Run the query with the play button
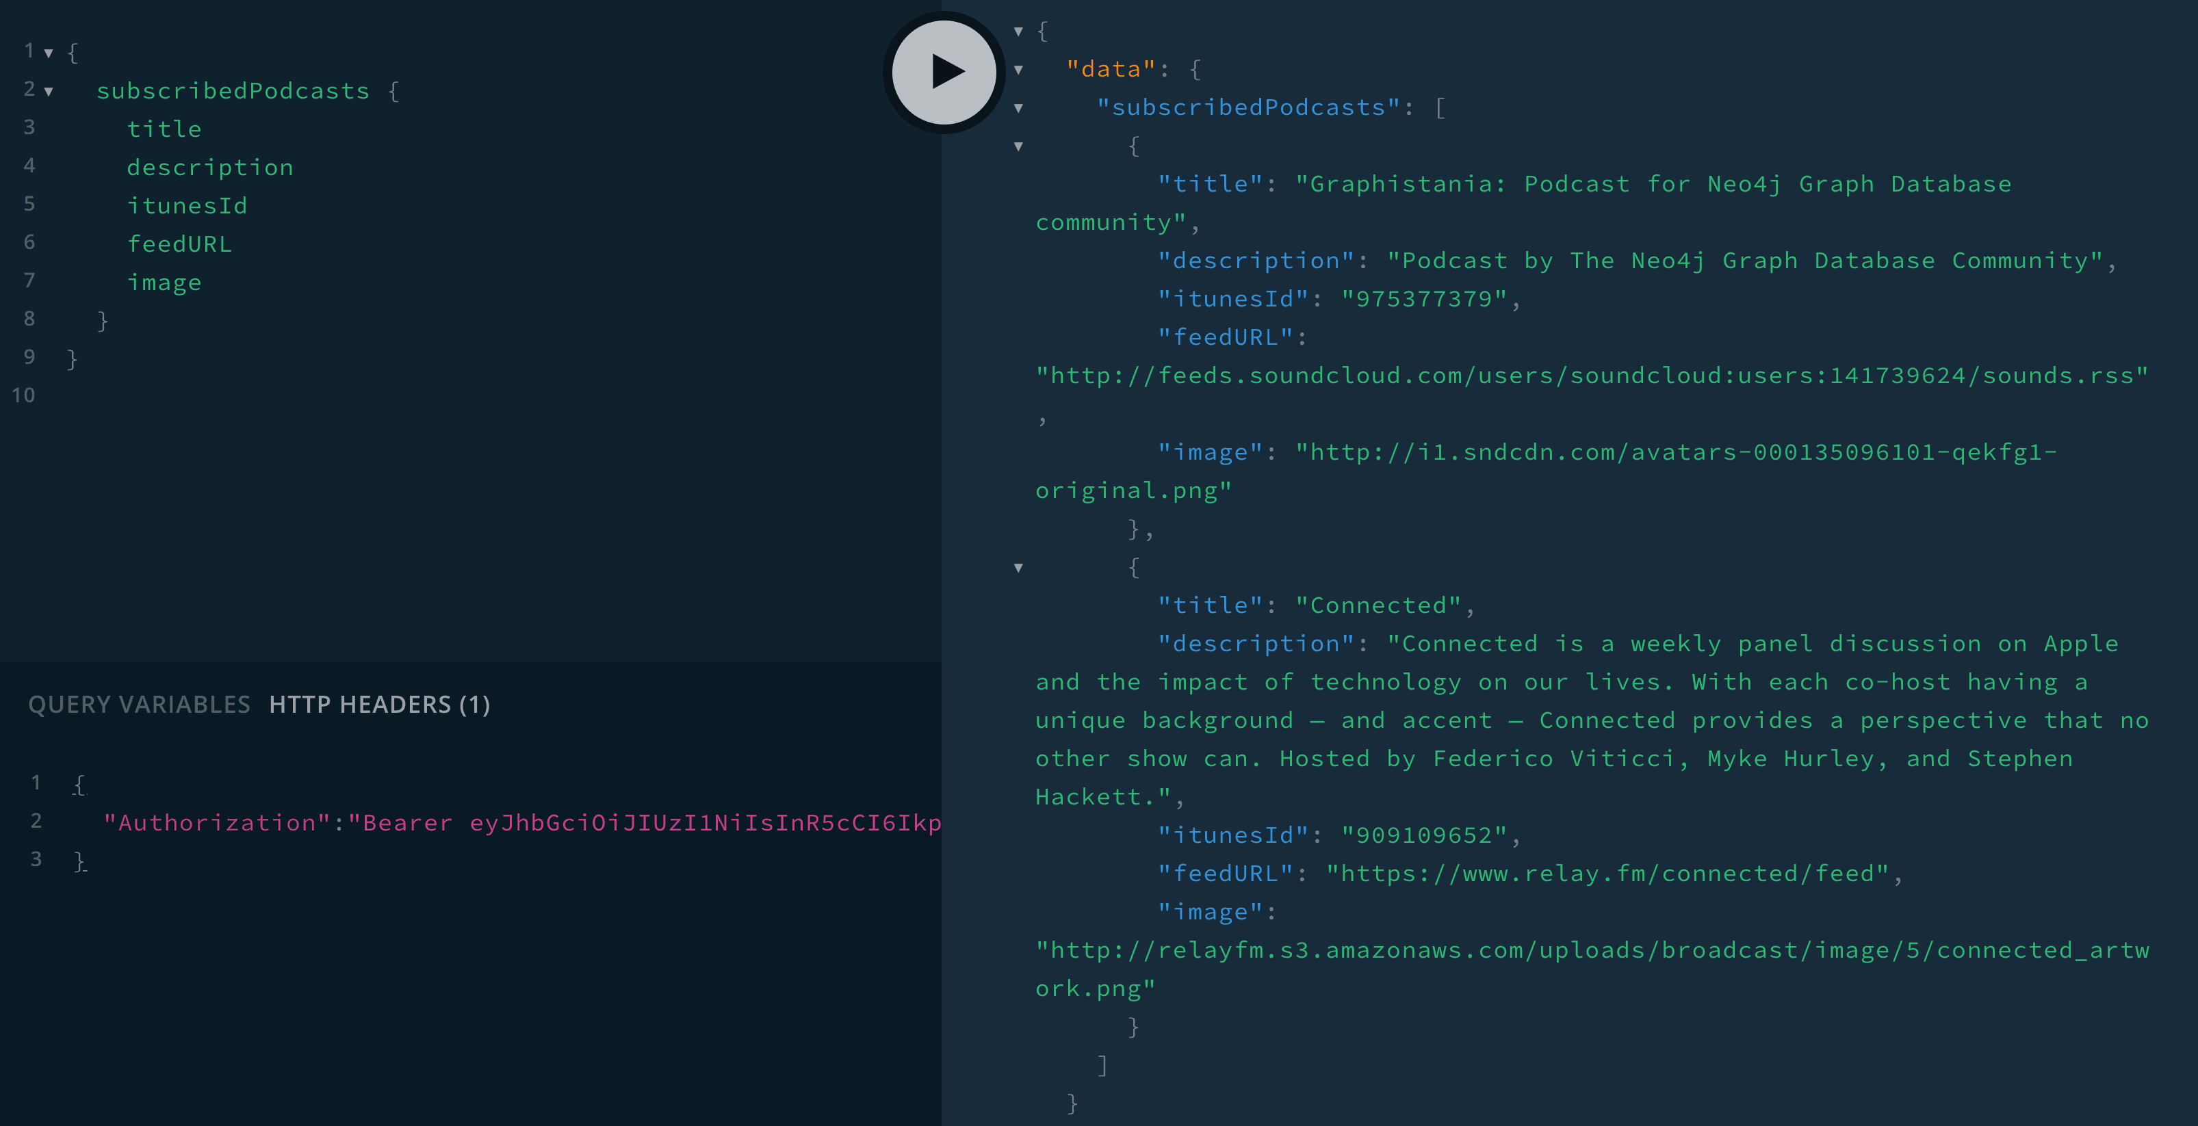Viewport: 2198px width, 1126px height. point(944,72)
